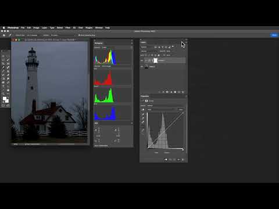Delete the adjustment via Properties trash icon
The image size is (279, 209).
coord(183,160)
